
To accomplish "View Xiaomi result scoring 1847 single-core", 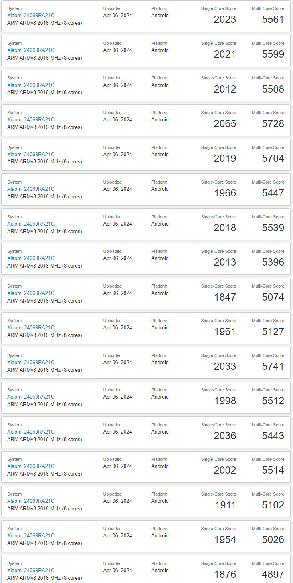I will [x=31, y=293].
